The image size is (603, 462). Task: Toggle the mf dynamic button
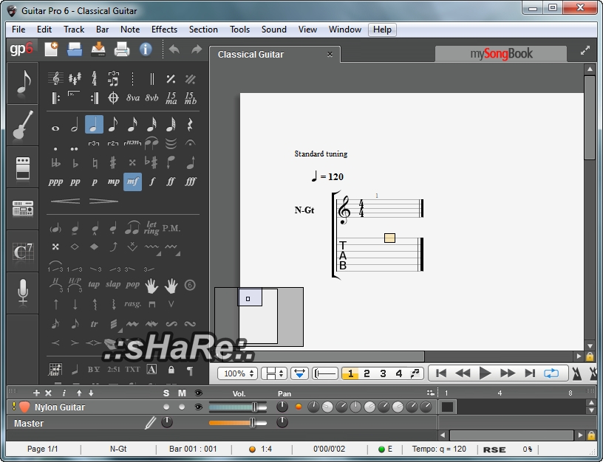(x=132, y=182)
